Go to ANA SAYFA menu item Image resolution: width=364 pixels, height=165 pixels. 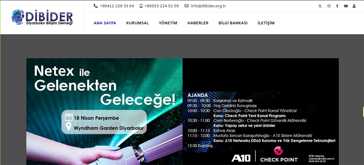coord(105,23)
